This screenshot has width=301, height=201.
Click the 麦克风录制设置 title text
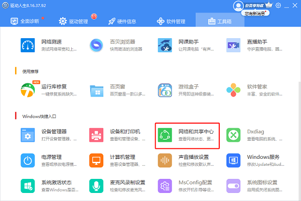tap(127, 182)
